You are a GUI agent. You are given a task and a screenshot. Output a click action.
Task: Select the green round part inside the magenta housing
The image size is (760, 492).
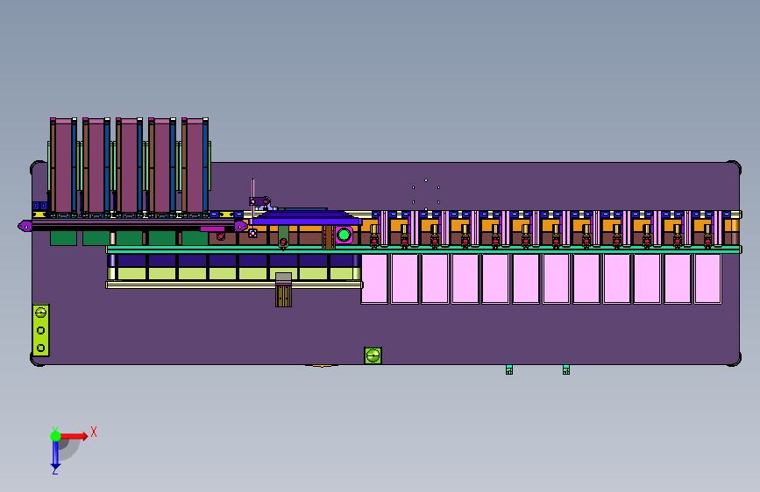click(x=344, y=235)
